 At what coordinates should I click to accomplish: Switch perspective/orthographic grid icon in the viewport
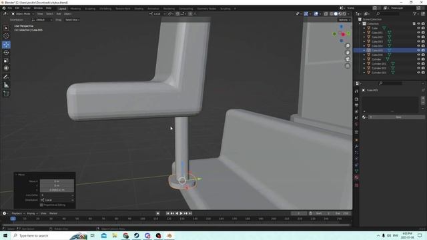[x=348, y=66]
